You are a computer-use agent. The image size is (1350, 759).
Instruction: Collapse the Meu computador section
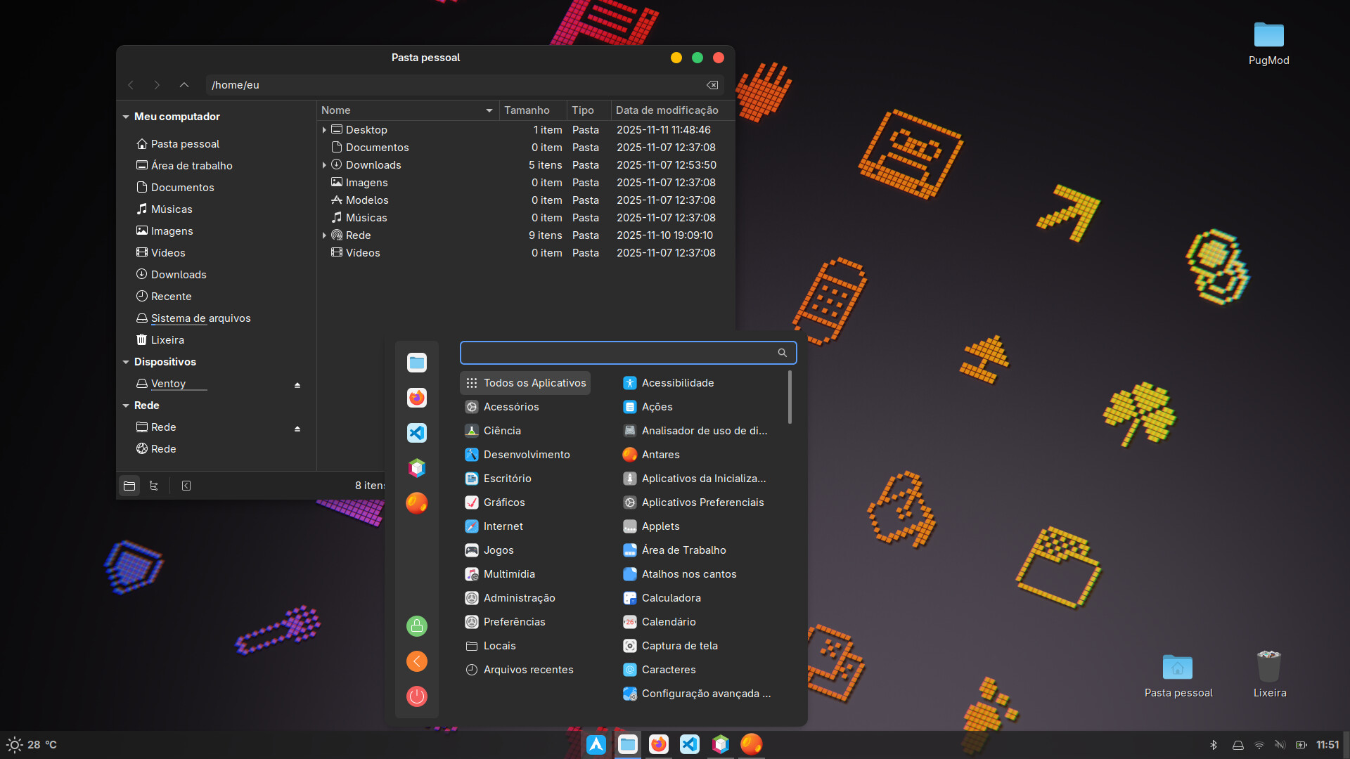(x=126, y=117)
